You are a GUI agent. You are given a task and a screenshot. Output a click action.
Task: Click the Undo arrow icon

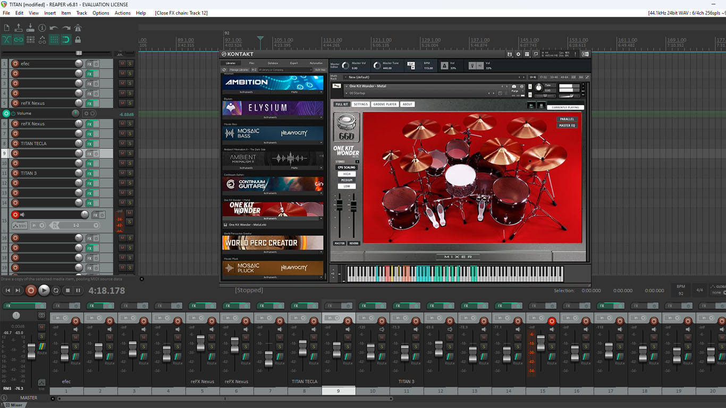(x=54, y=28)
